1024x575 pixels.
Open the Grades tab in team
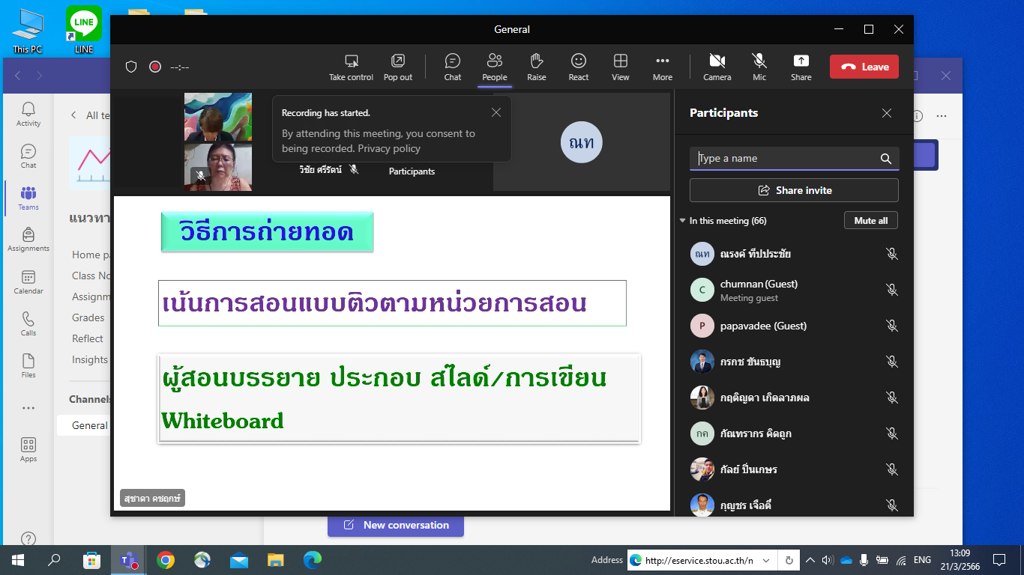point(88,317)
